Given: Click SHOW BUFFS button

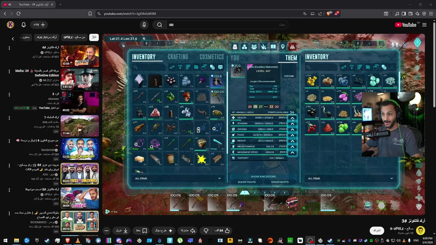Looking at the screenshot, I should point(280,182).
